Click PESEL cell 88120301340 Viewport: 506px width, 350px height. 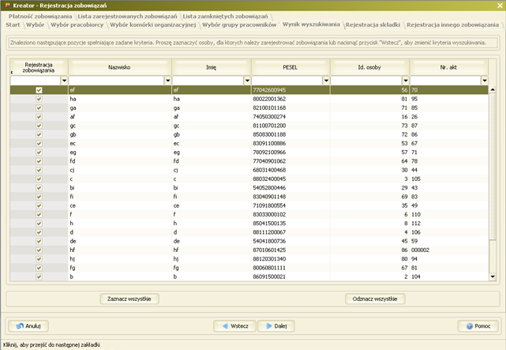(290, 258)
